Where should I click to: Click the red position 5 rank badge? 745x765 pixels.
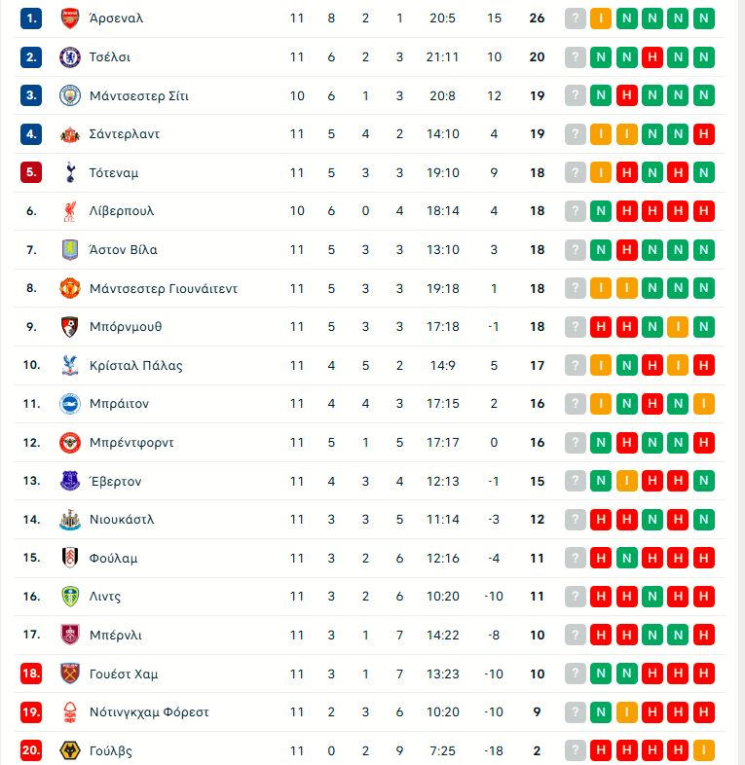(32, 173)
